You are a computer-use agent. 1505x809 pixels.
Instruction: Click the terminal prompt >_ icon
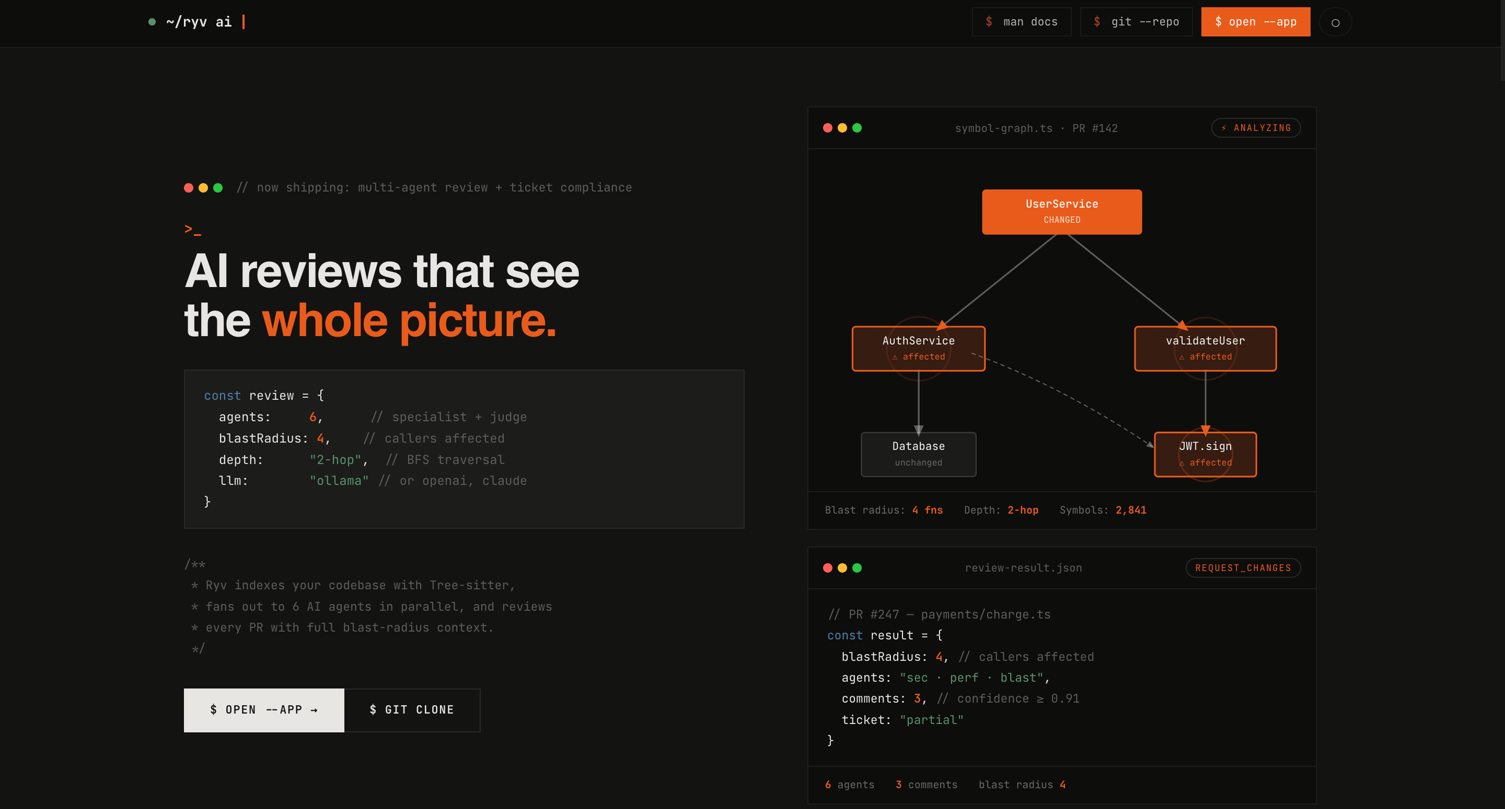(193, 230)
